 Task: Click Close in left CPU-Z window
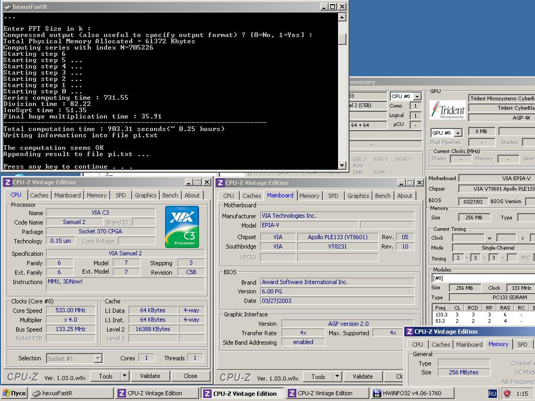[x=190, y=376]
